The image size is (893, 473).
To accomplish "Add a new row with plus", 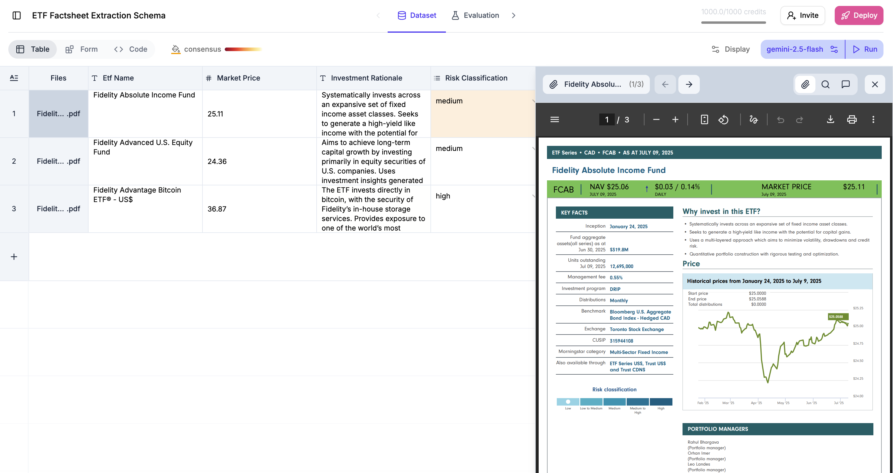I will point(14,257).
